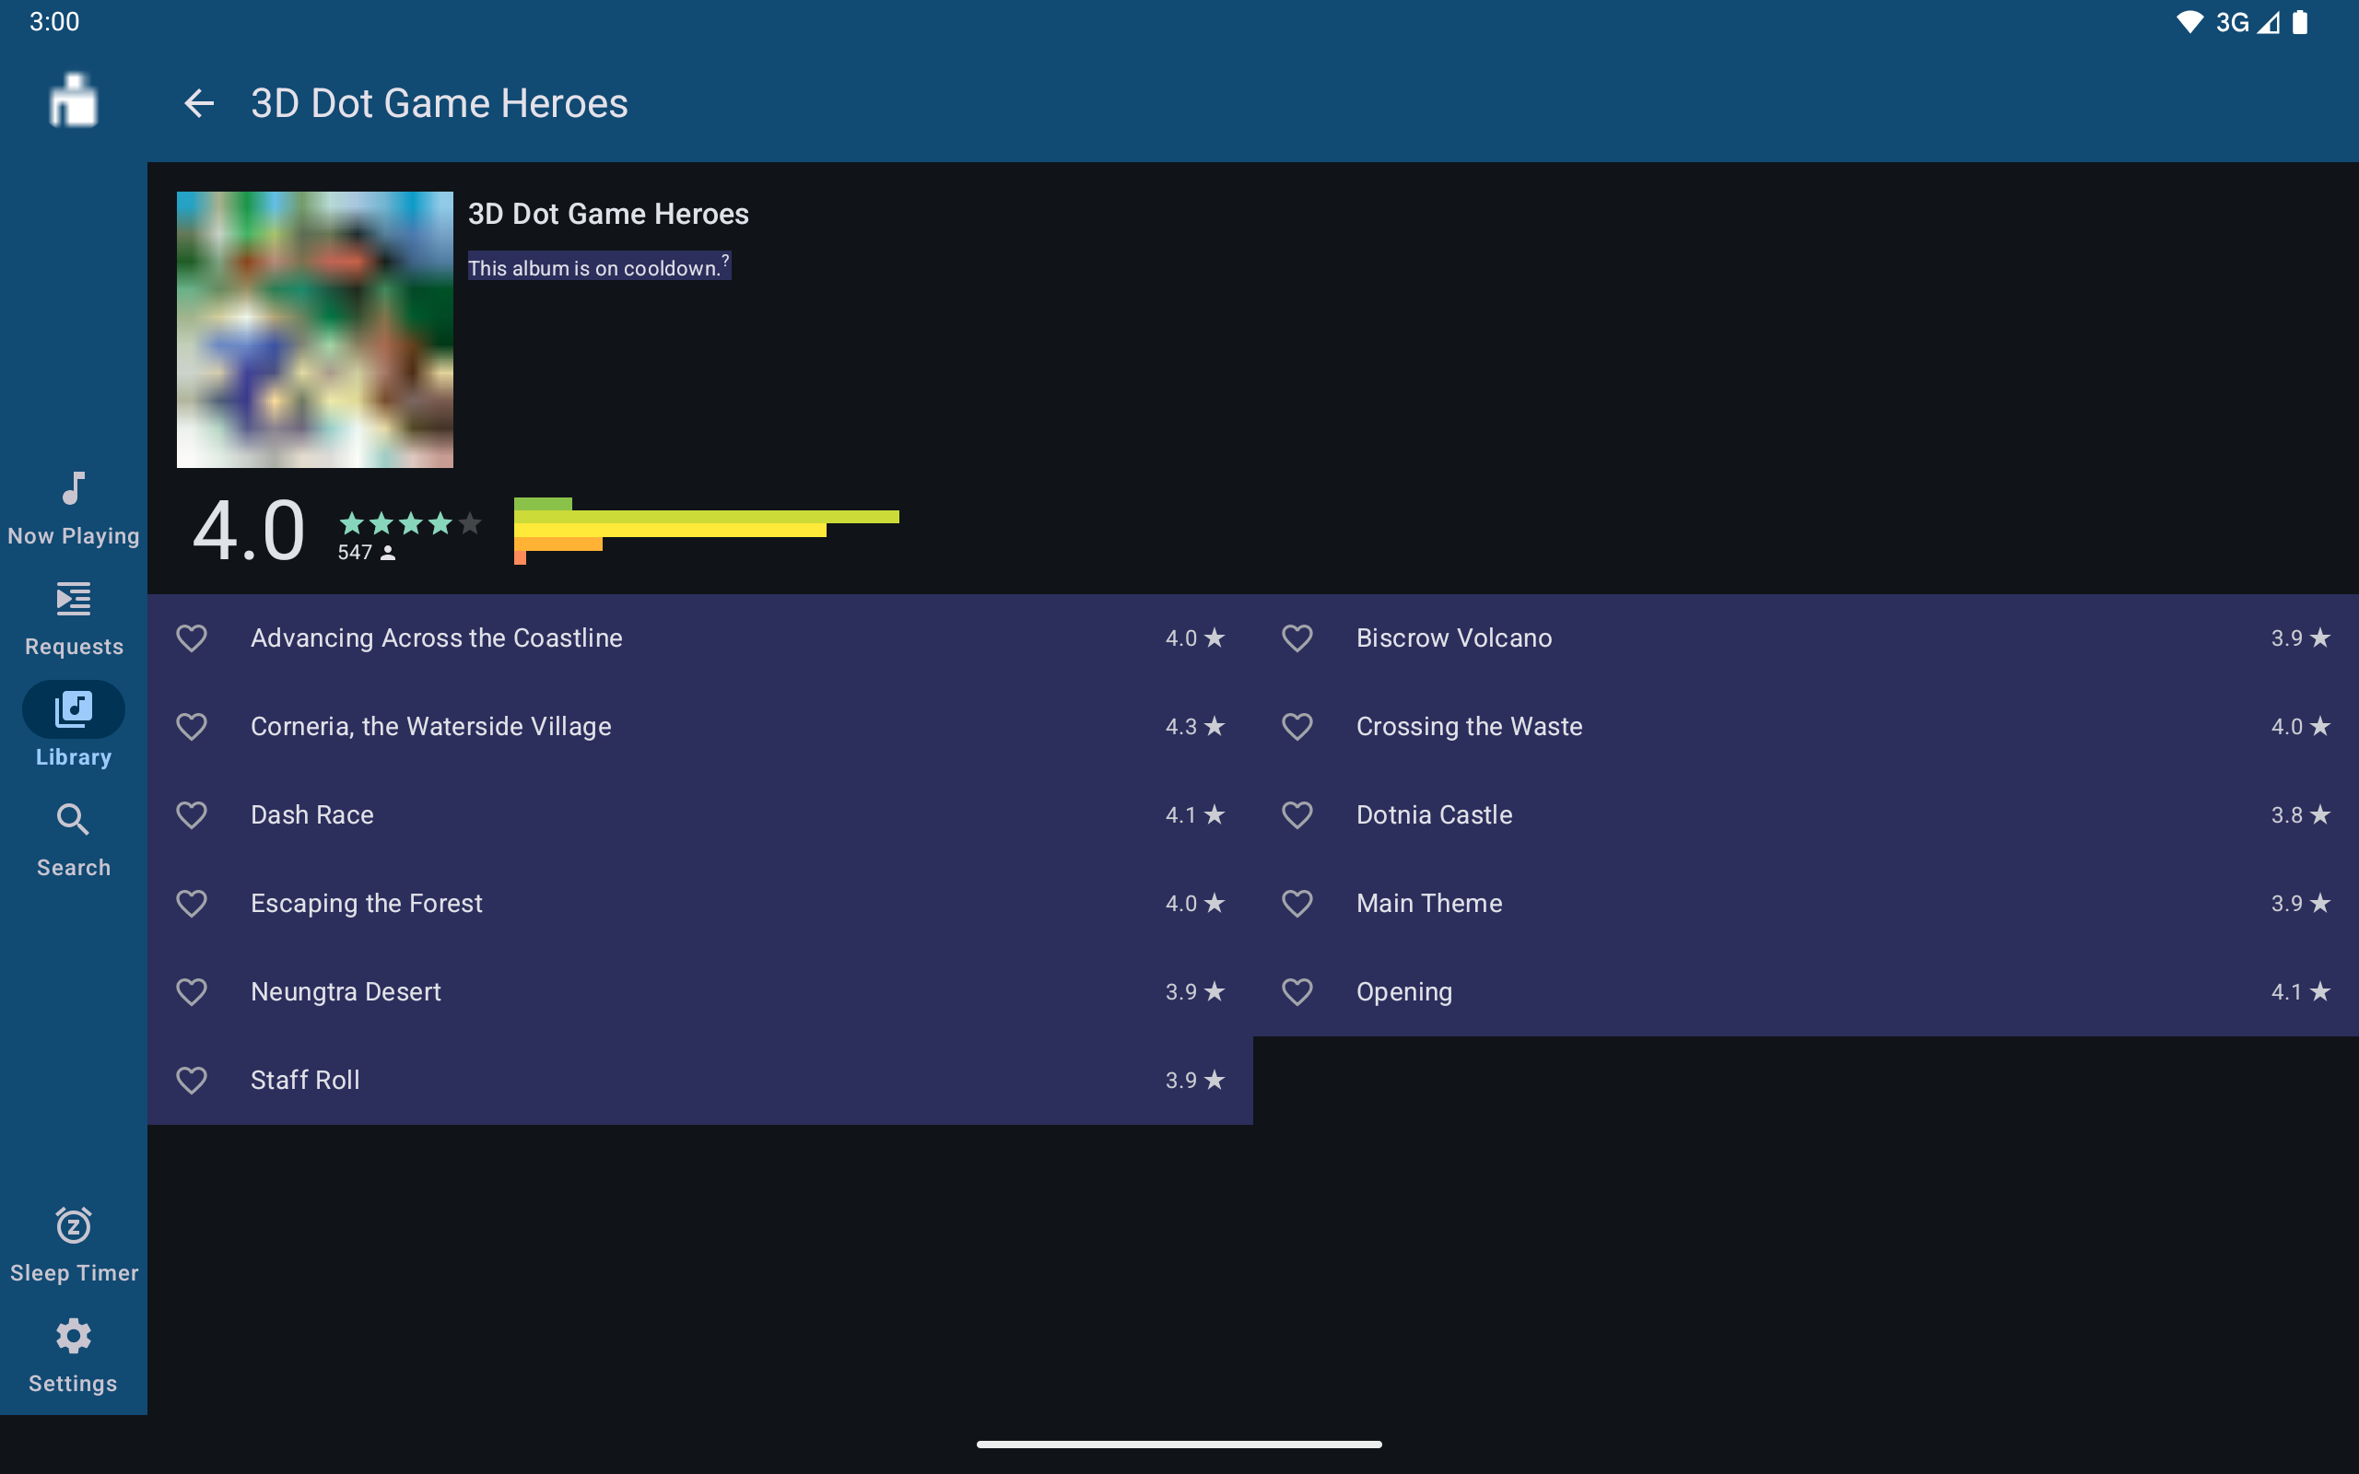
Task: Select the Dash Race song title
Action: click(312, 815)
